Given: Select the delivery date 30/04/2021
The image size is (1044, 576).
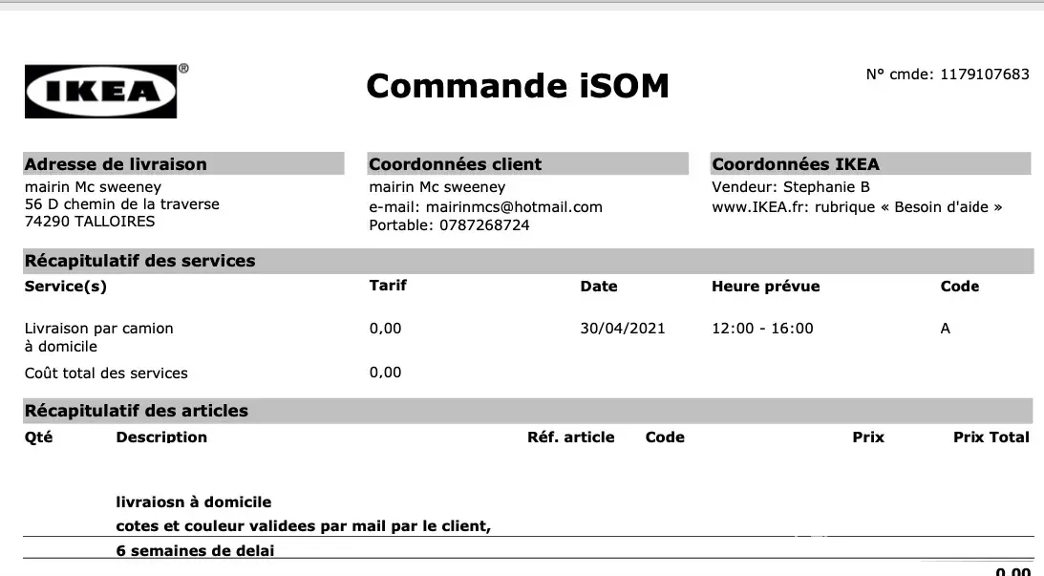Looking at the screenshot, I should coord(622,329).
